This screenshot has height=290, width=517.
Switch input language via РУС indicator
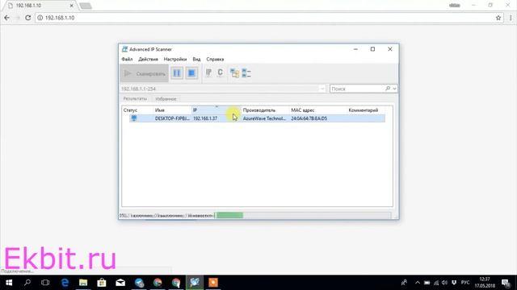[465, 283]
